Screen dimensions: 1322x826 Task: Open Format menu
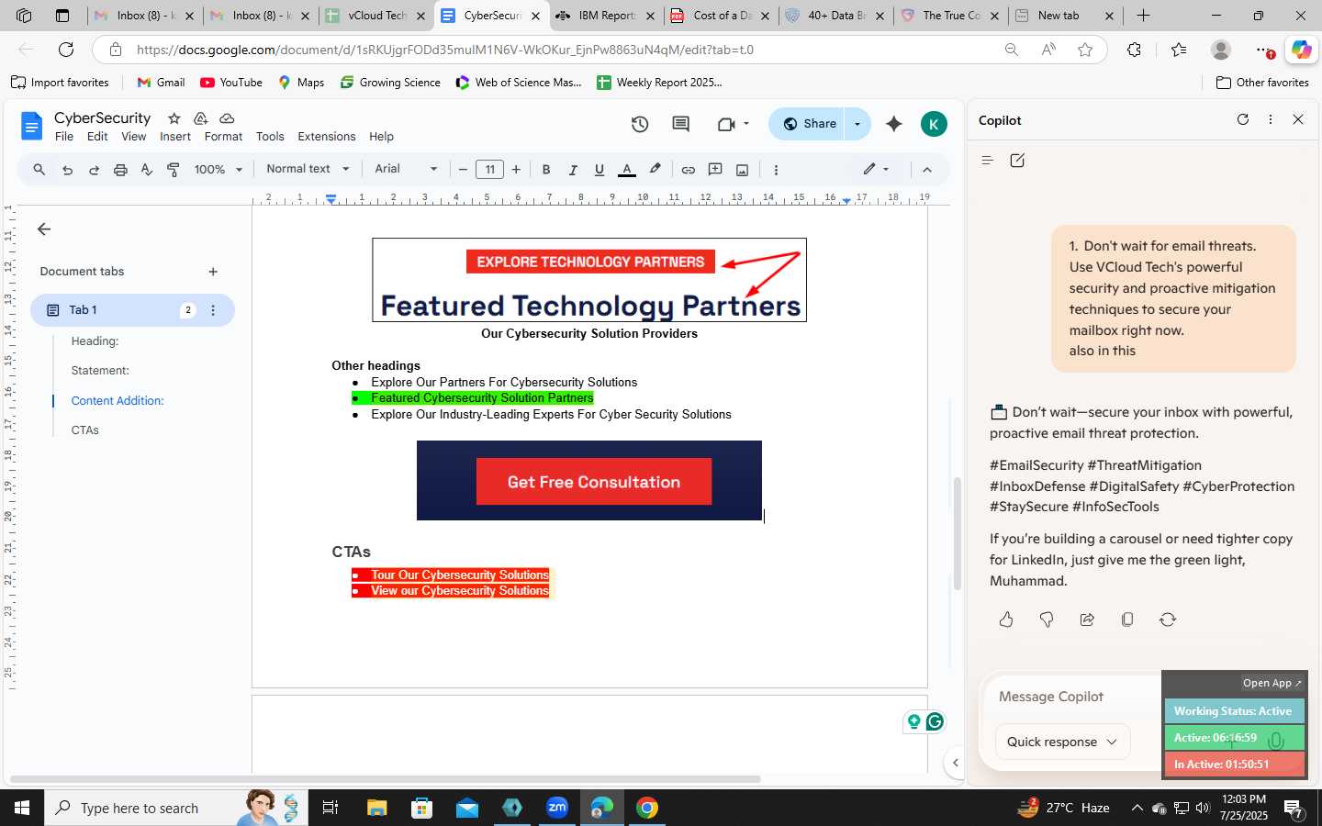[223, 137]
